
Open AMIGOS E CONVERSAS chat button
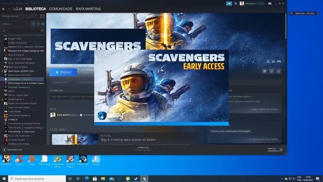click(x=276, y=150)
